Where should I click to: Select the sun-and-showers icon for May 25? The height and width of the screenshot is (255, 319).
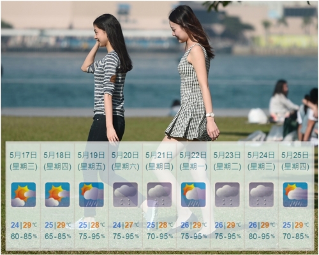point(295,194)
